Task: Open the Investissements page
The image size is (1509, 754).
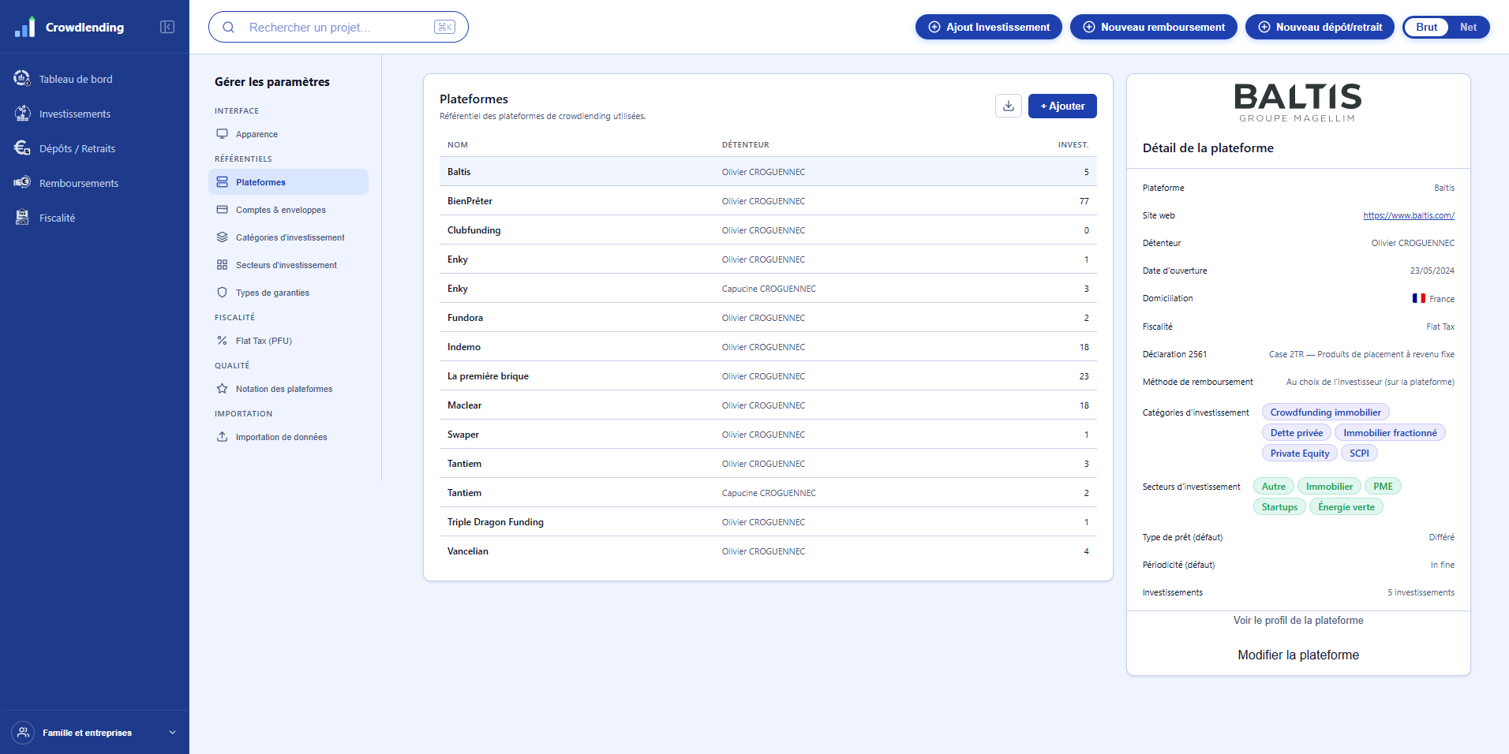Action: [x=95, y=114]
